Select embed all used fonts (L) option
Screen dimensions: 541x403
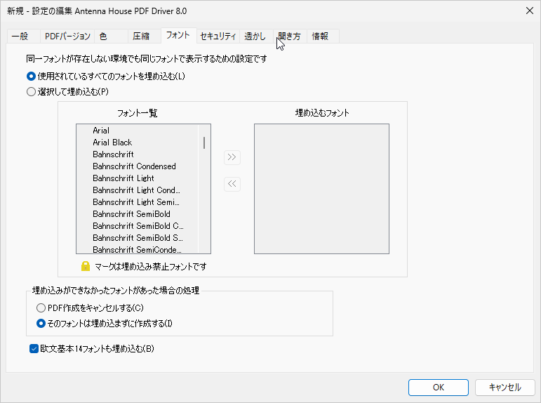coord(105,76)
